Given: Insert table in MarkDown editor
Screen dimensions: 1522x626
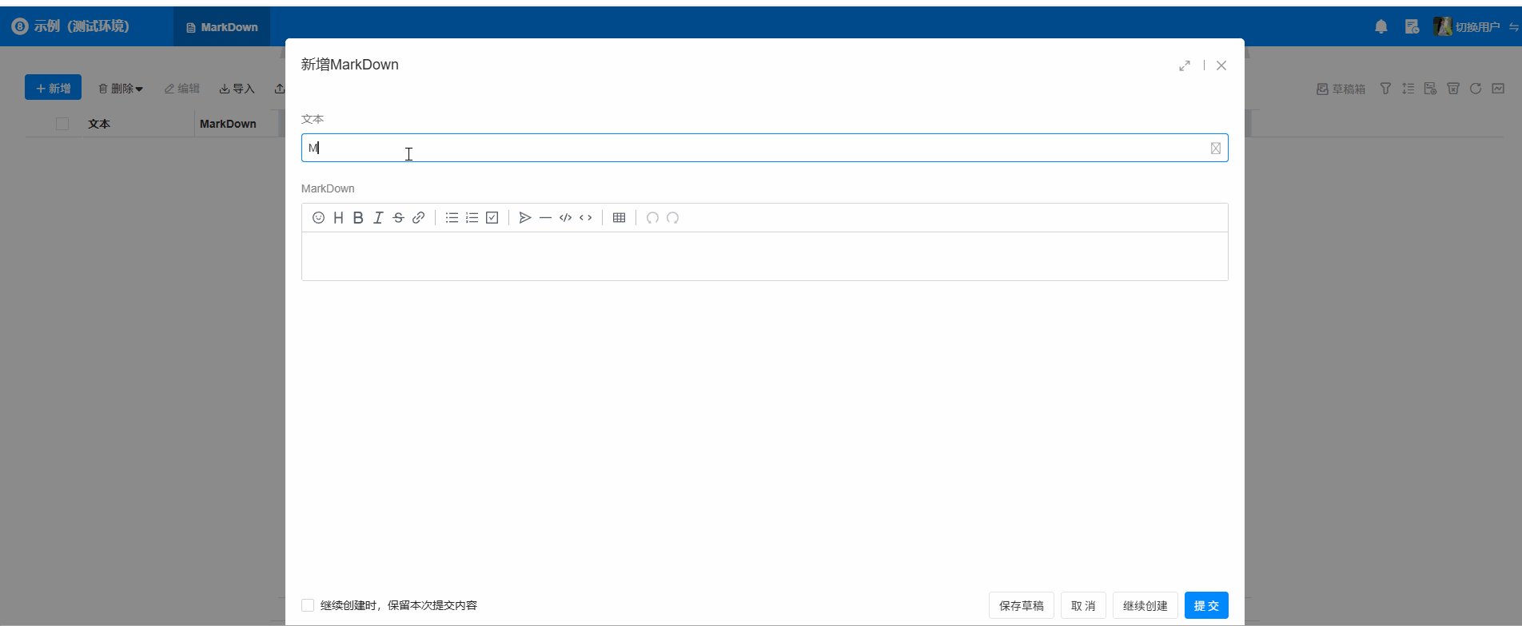Looking at the screenshot, I should tap(619, 218).
